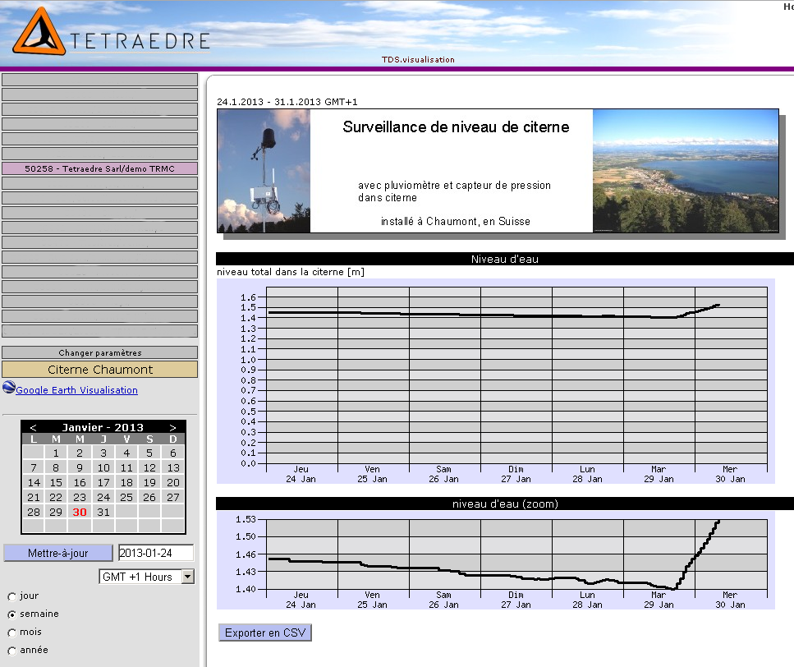The height and width of the screenshot is (667, 794).
Task: Export data with 'Exporter en CSV'
Action: point(265,633)
